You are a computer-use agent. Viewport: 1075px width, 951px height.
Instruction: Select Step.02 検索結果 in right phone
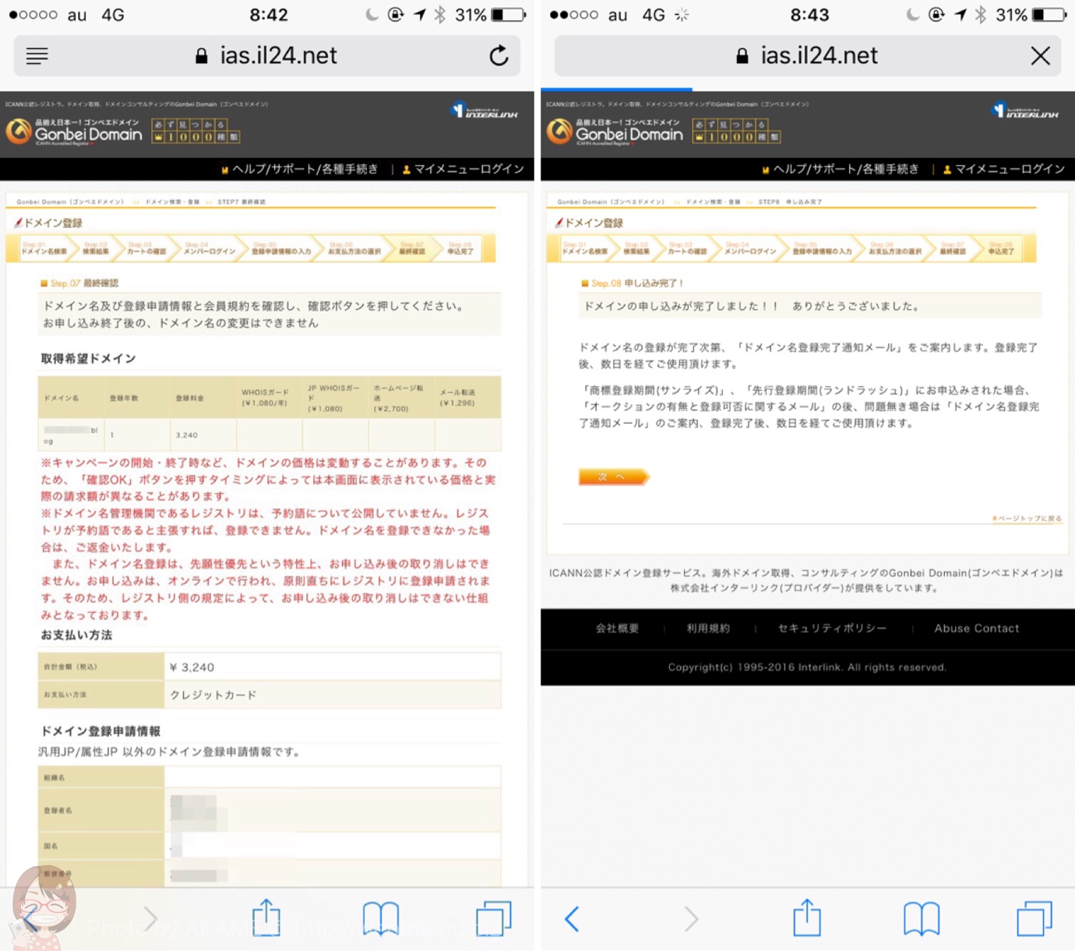point(636,248)
